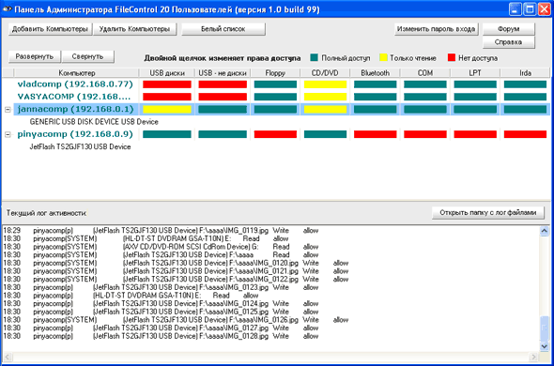
Task: Select log line for IMG_0126.jpg
Action: [176, 320]
